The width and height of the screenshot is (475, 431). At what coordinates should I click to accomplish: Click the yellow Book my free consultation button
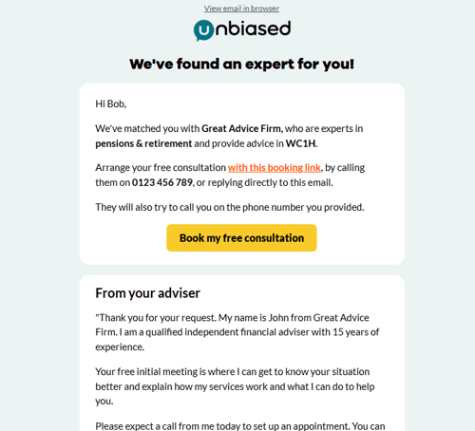[x=241, y=238]
